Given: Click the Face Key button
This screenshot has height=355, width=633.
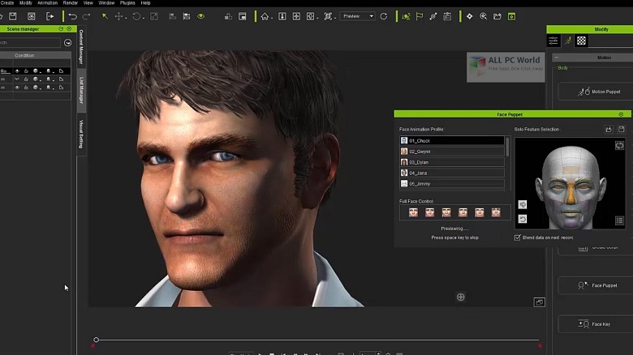Looking at the screenshot, I should [x=596, y=324].
